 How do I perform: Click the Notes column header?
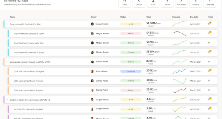[x=210, y=17]
